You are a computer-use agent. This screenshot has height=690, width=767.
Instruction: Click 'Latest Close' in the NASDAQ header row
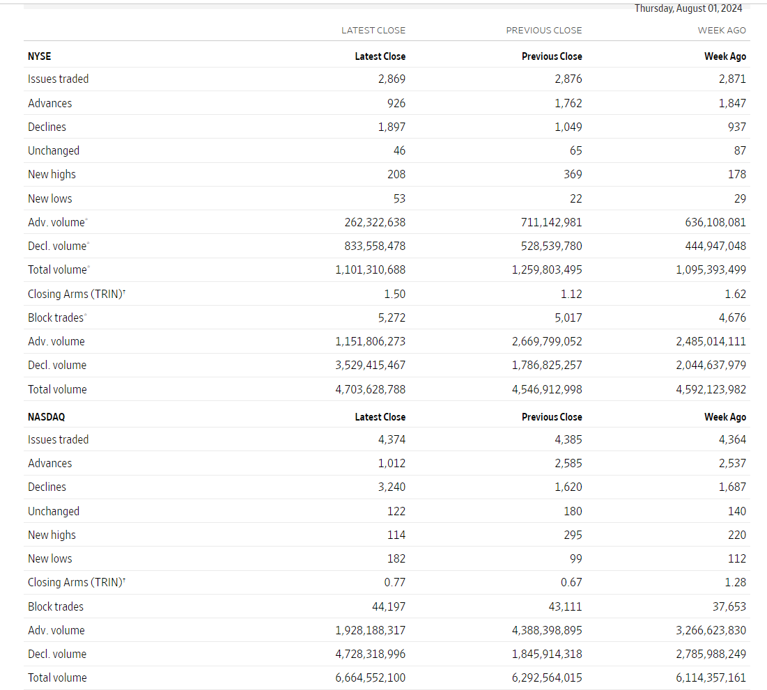click(380, 417)
